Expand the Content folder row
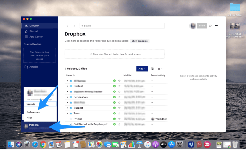 (67, 86)
